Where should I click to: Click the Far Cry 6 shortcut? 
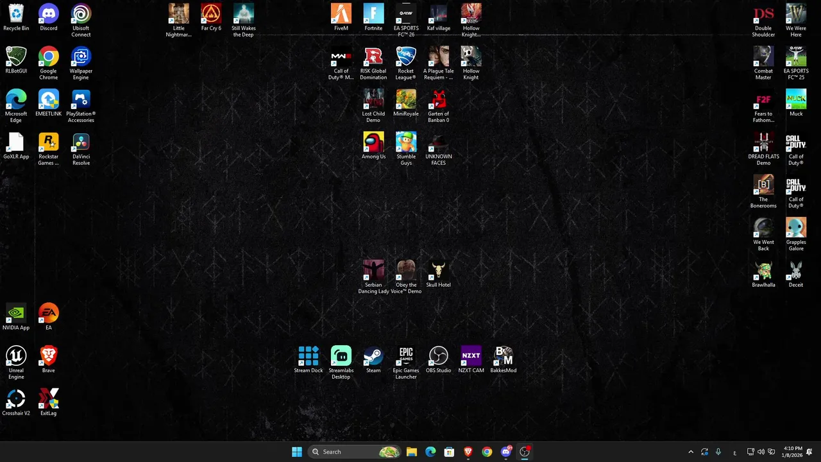click(211, 18)
